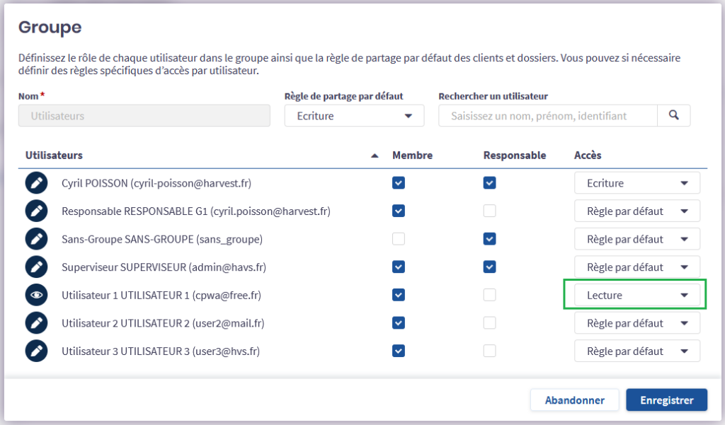Enable the Membre checkbox for Sans-Groupe SANS-GROUPE
The height and width of the screenshot is (425, 725).
click(x=398, y=238)
